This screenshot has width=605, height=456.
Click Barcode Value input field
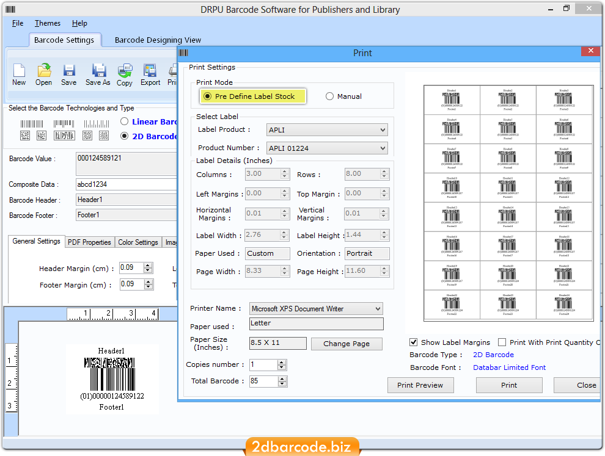(x=127, y=164)
